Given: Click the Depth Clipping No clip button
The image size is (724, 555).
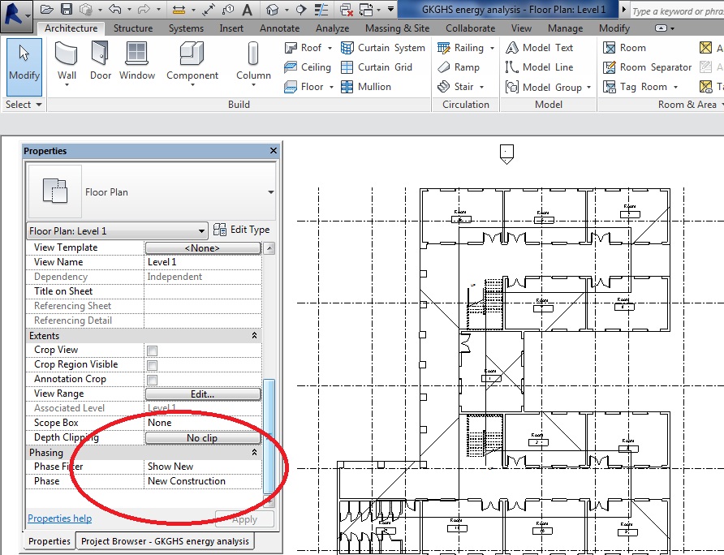Looking at the screenshot, I should 203,437.
